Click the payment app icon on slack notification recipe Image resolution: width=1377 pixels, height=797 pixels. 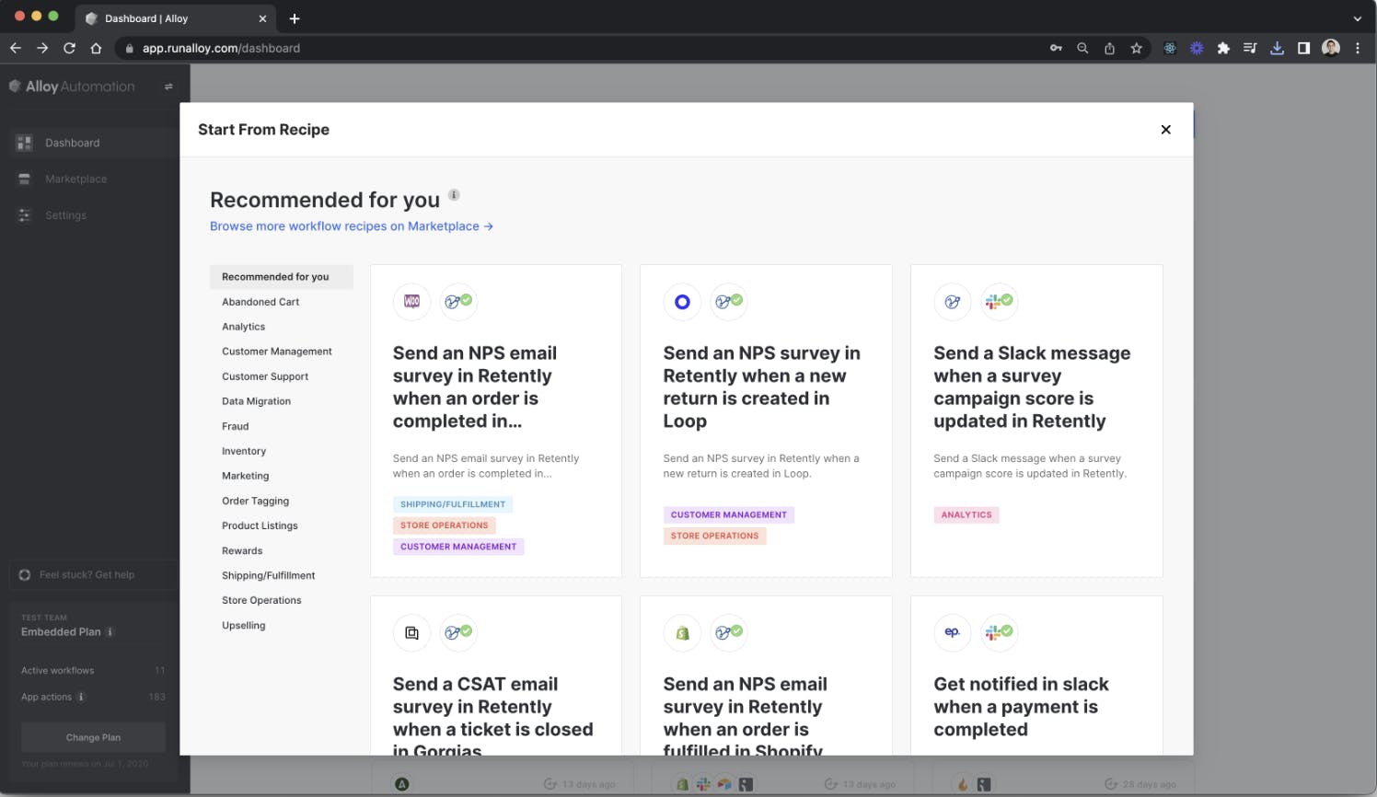coord(952,633)
